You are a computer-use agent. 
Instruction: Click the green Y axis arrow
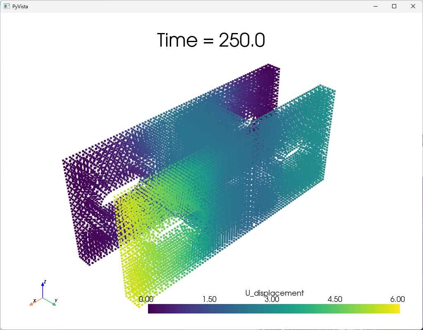pyautogui.click(x=52, y=303)
